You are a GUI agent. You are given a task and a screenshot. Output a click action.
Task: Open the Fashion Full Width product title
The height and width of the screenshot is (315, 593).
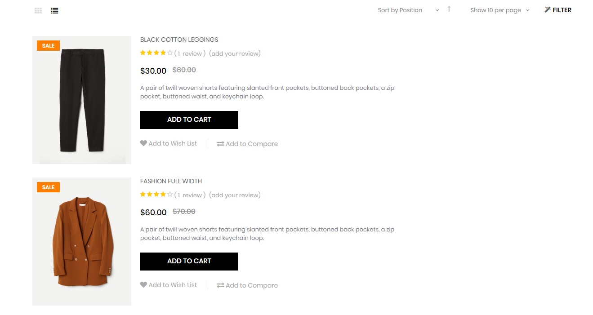(171, 181)
